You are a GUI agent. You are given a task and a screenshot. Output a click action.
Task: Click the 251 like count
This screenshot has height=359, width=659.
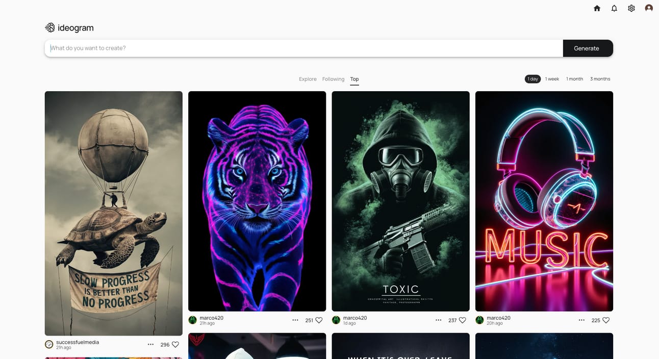point(309,320)
